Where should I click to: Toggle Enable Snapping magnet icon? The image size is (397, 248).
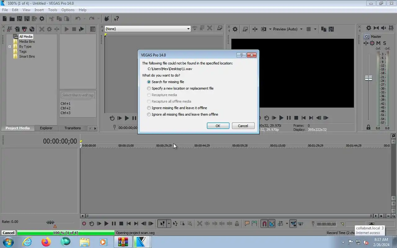click(x=264, y=224)
